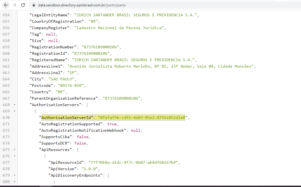Collapse the ApiDiscoveryEndpoints array

[14, 175]
